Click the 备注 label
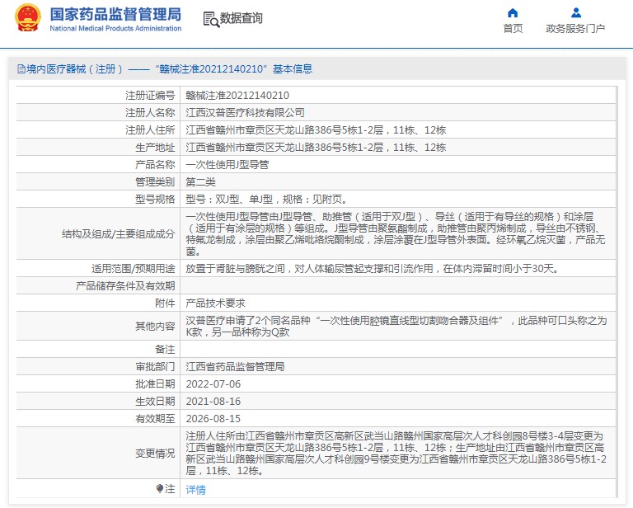 [x=165, y=350]
